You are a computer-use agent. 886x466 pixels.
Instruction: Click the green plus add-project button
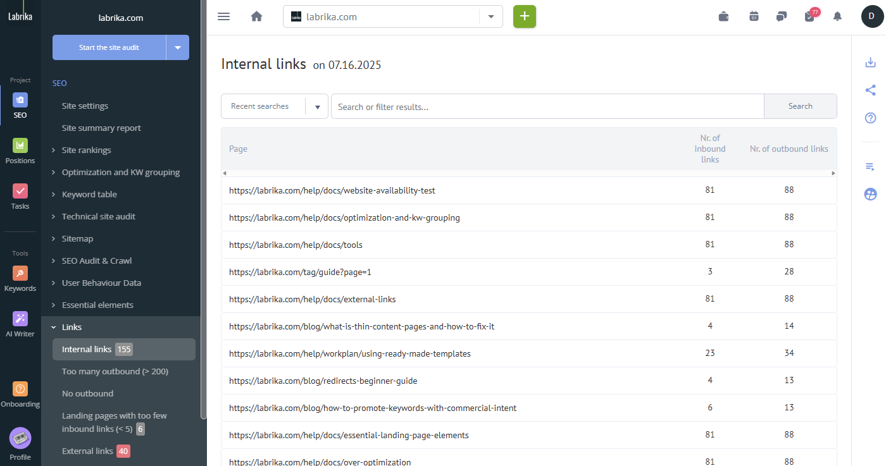[x=525, y=16]
